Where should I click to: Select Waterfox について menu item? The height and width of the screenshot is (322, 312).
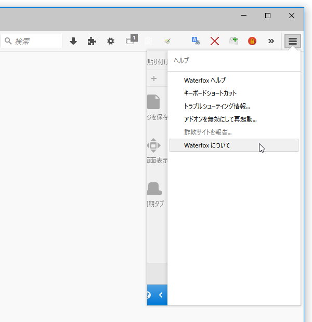coord(234,145)
